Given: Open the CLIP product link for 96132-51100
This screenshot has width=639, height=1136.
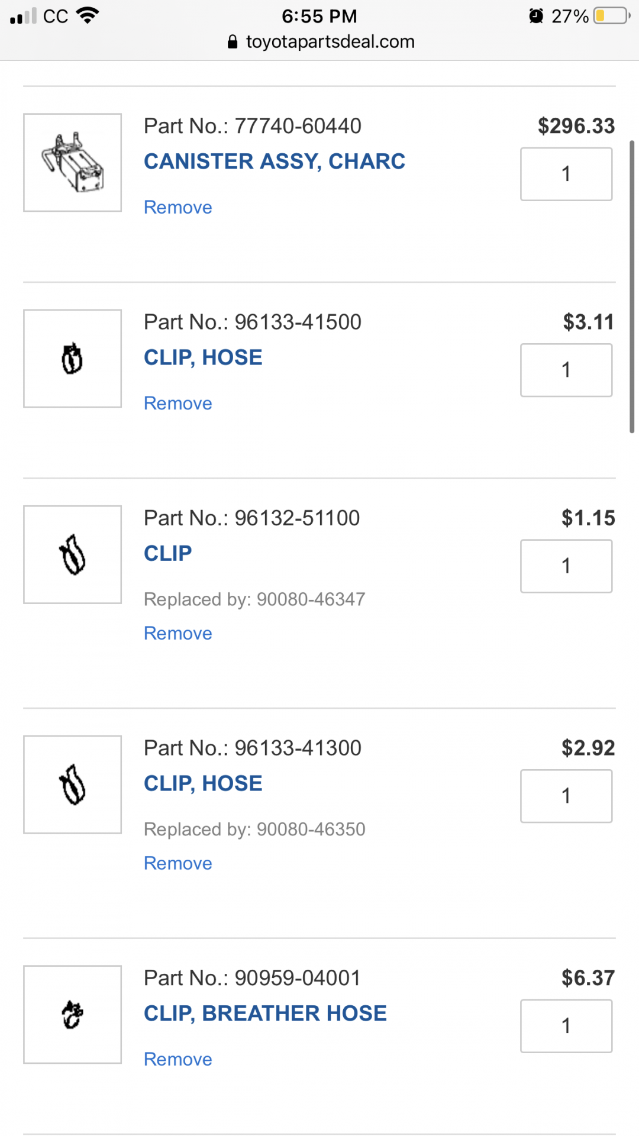Looking at the screenshot, I should pos(168,553).
